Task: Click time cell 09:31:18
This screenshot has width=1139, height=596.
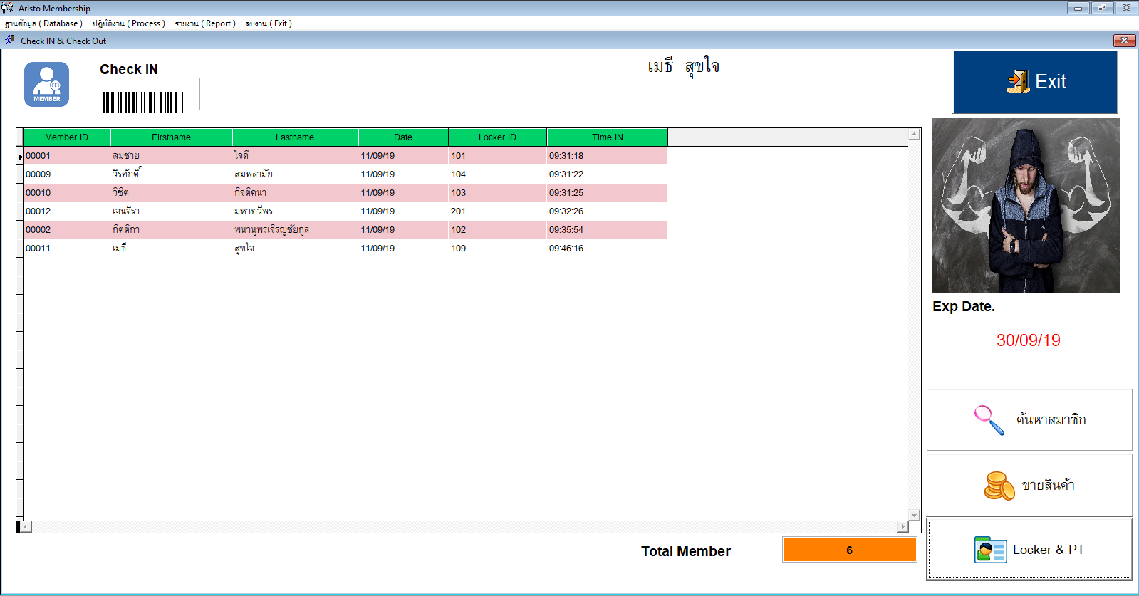Action: point(608,156)
